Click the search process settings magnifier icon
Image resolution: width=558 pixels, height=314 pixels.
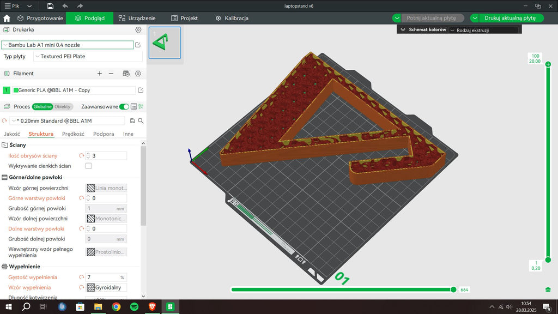click(x=141, y=120)
